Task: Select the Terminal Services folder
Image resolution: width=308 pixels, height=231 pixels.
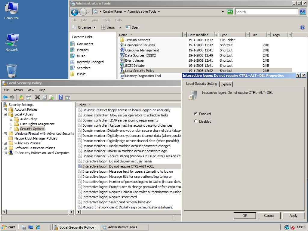Action: tap(137, 40)
